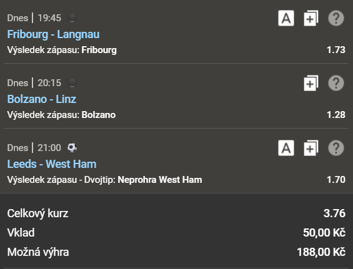The width and height of the screenshot is (353, 269).
Task: Open the Fribourg - Langnau match link
Action: coord(53,34)
